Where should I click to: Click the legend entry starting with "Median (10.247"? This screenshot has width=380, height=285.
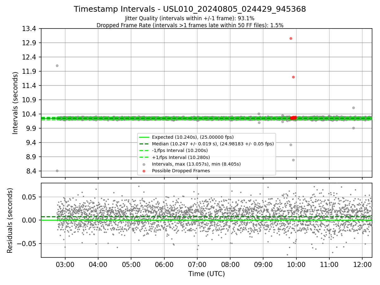(x=213, y=144)
